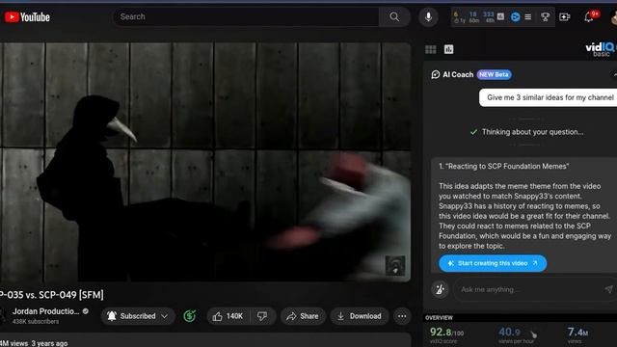Screen dimensions: 617x347
Task: Click the green dollar target icon
Action: pos(190,315)
